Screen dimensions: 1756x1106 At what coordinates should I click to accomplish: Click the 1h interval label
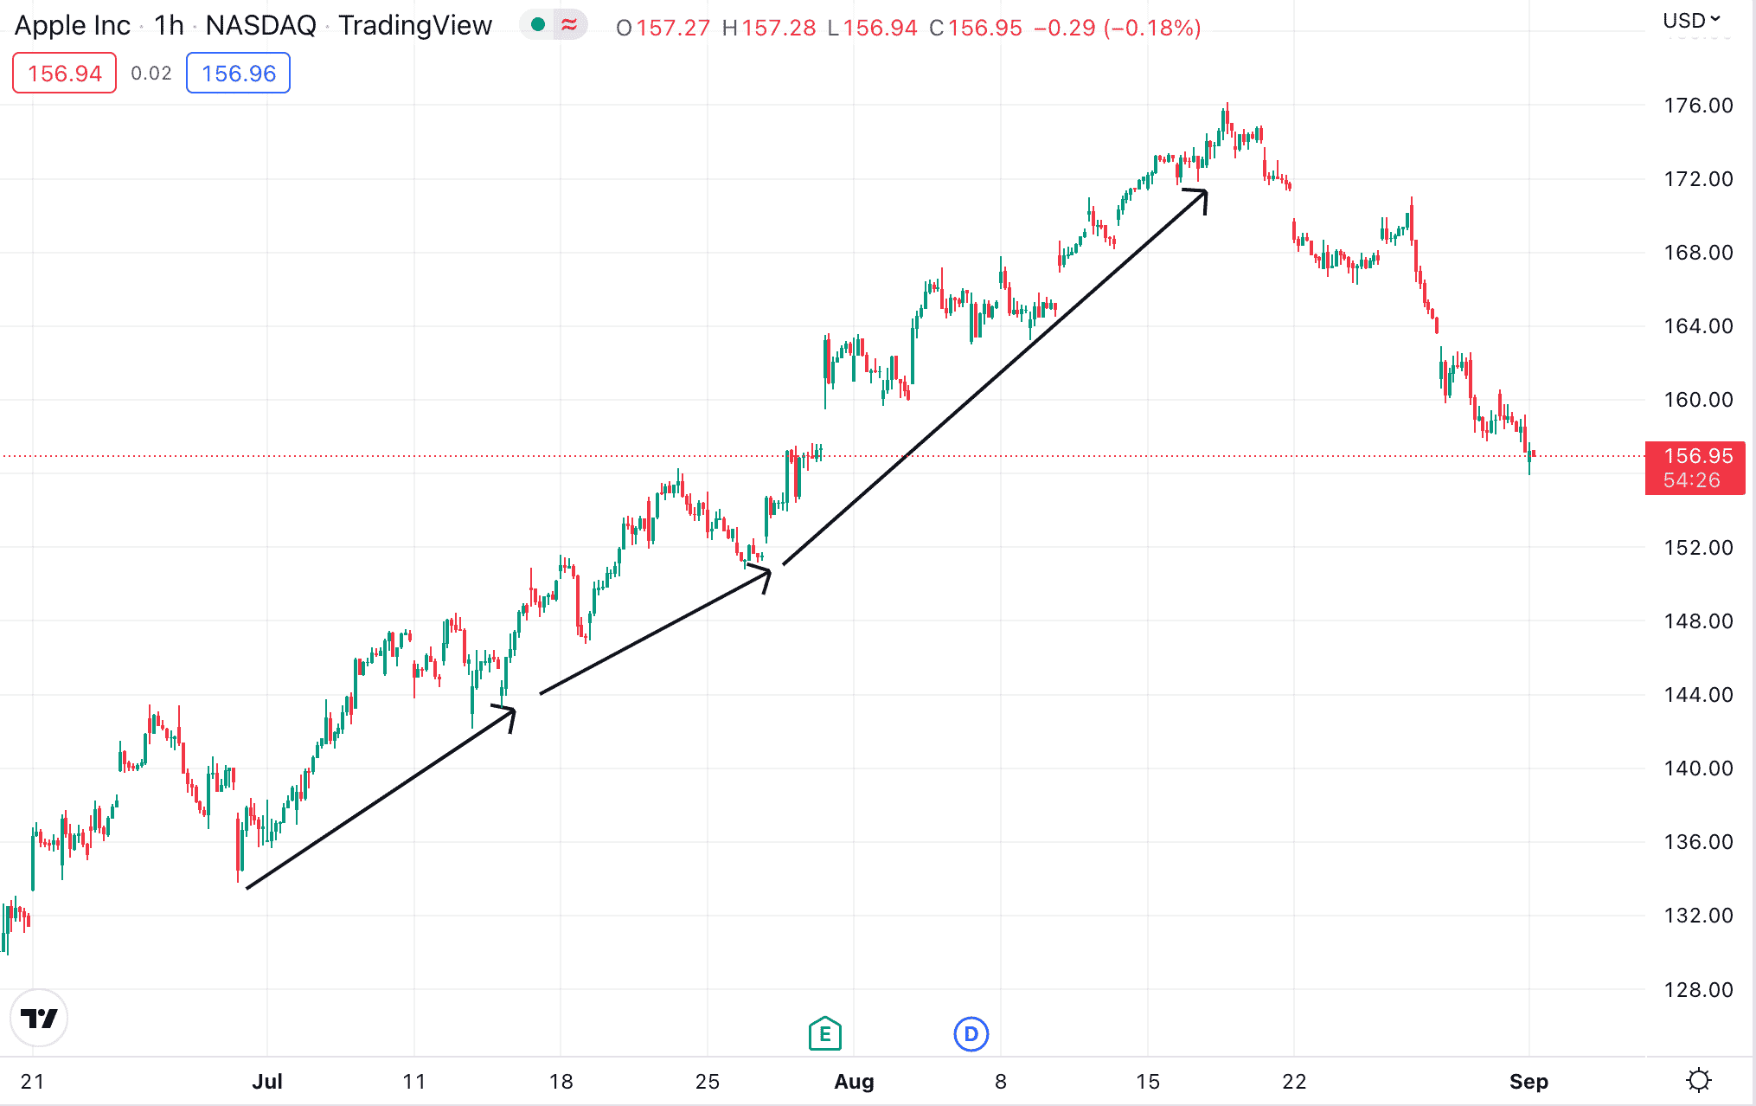click(169, 26)
